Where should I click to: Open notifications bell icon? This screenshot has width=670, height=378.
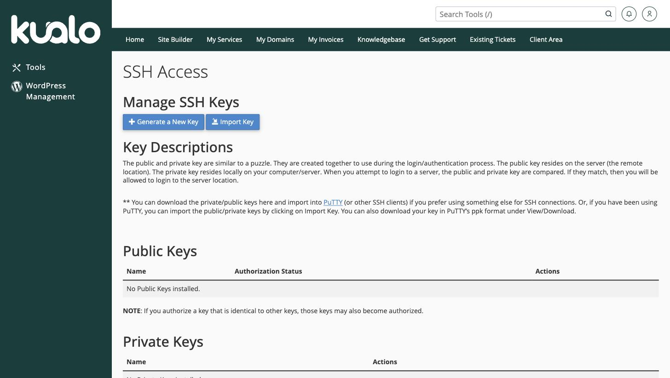pos(629,14)
